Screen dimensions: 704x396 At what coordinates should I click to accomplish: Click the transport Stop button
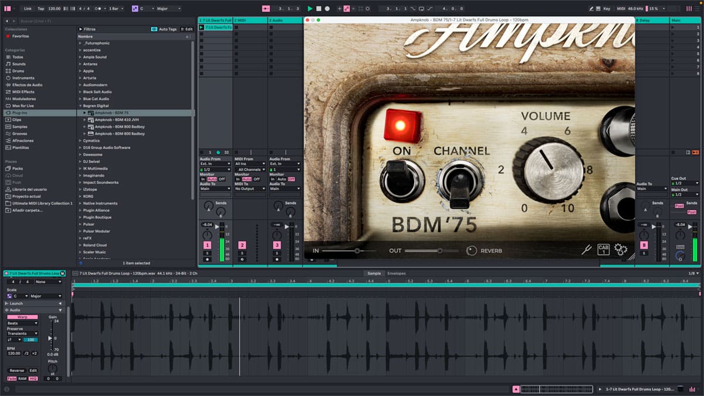pyautogui.click(x=319, y=9)
